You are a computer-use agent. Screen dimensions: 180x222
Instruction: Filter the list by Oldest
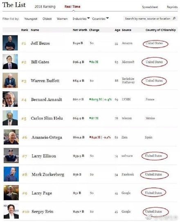(x=47, y=19)
